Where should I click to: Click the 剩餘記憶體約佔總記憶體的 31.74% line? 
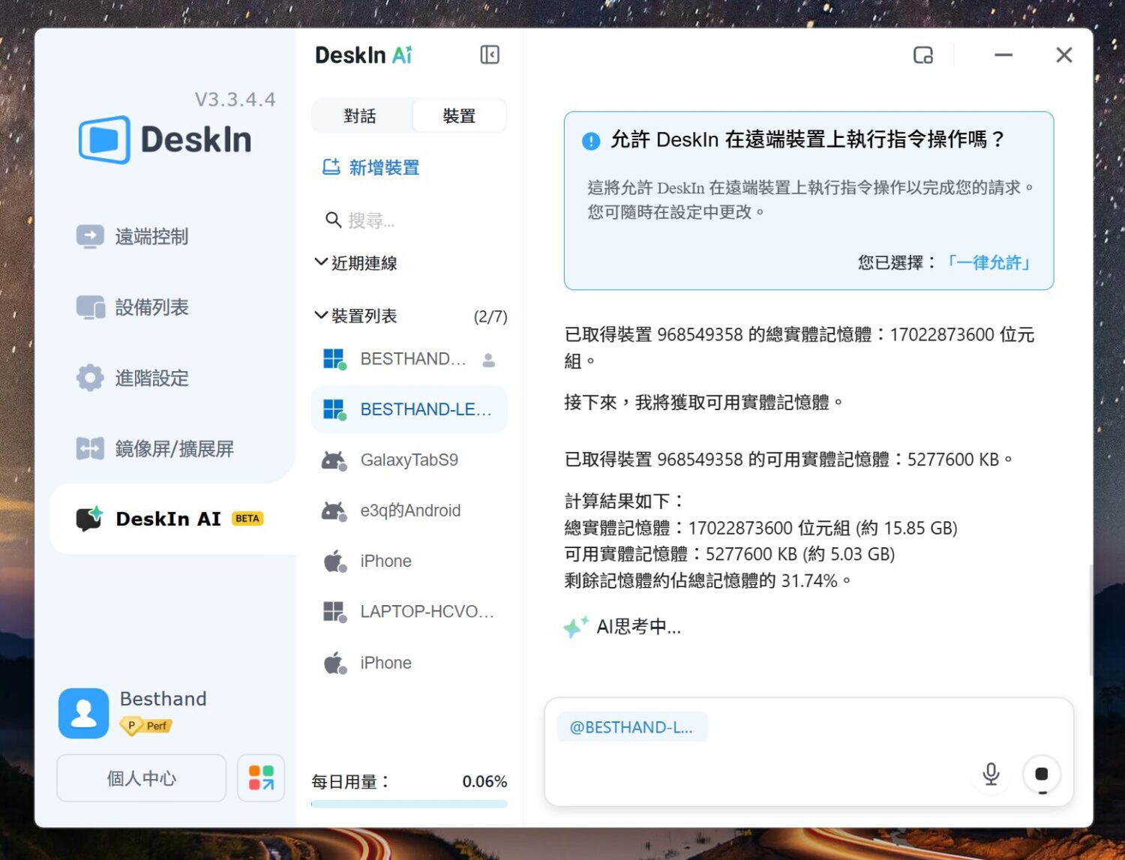coord(708,580)
